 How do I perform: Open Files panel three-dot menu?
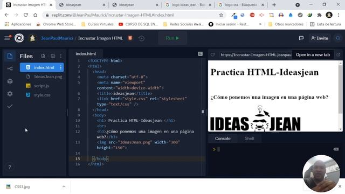[x=61, y=56]
